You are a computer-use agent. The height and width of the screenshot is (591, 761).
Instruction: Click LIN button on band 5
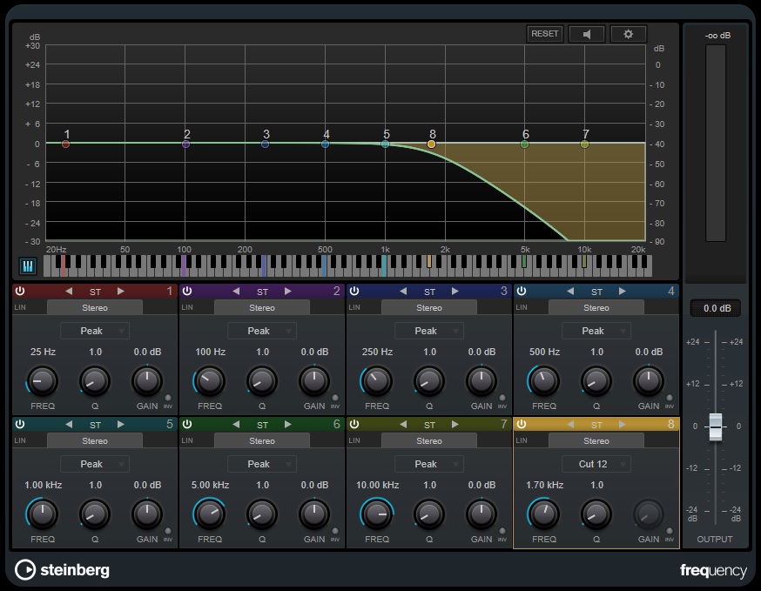point(20,440)
